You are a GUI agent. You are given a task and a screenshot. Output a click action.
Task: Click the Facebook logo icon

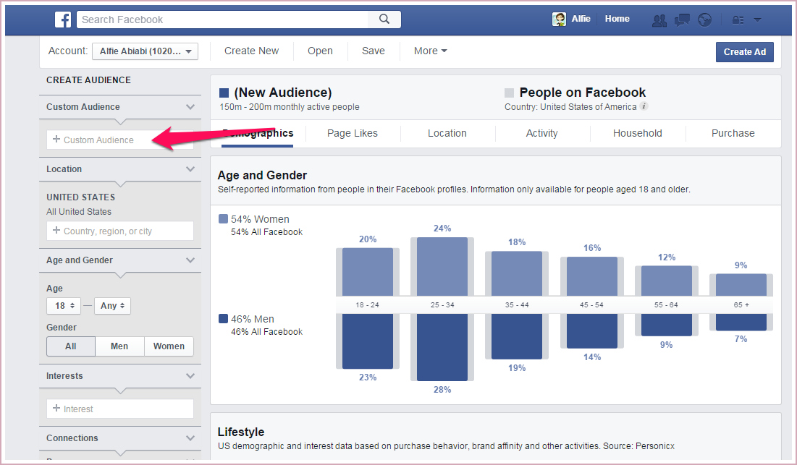63,20
